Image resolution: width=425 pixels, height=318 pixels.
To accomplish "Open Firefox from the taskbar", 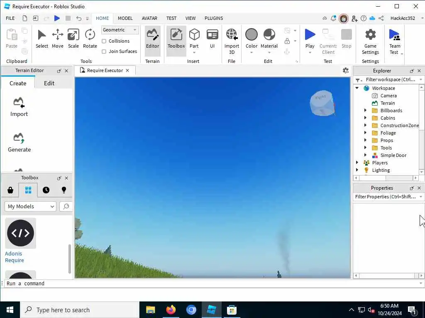I will point(171,310).
